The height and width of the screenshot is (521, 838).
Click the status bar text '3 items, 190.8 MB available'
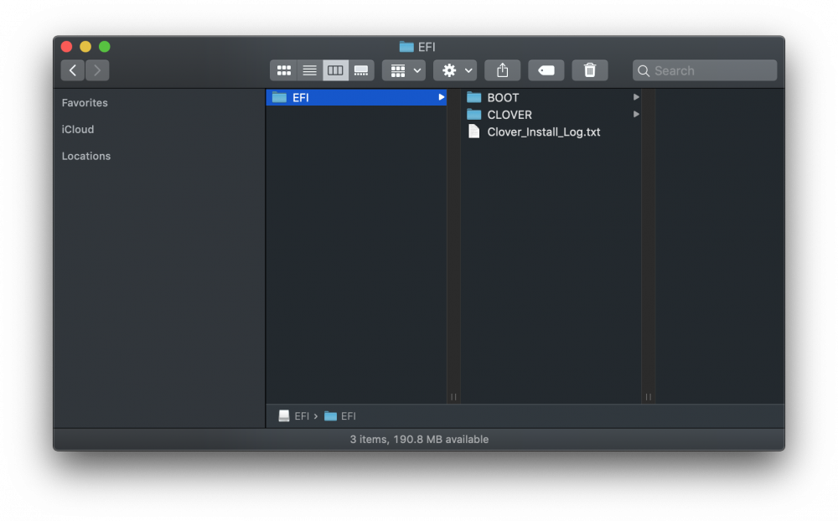(419, 439)
